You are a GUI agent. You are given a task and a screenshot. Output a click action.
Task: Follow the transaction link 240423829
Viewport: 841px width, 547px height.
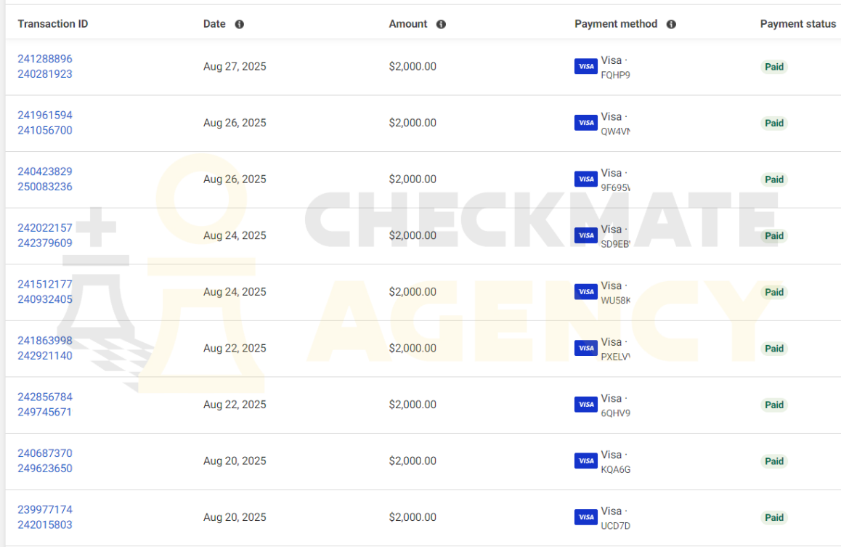pos(45,171)
